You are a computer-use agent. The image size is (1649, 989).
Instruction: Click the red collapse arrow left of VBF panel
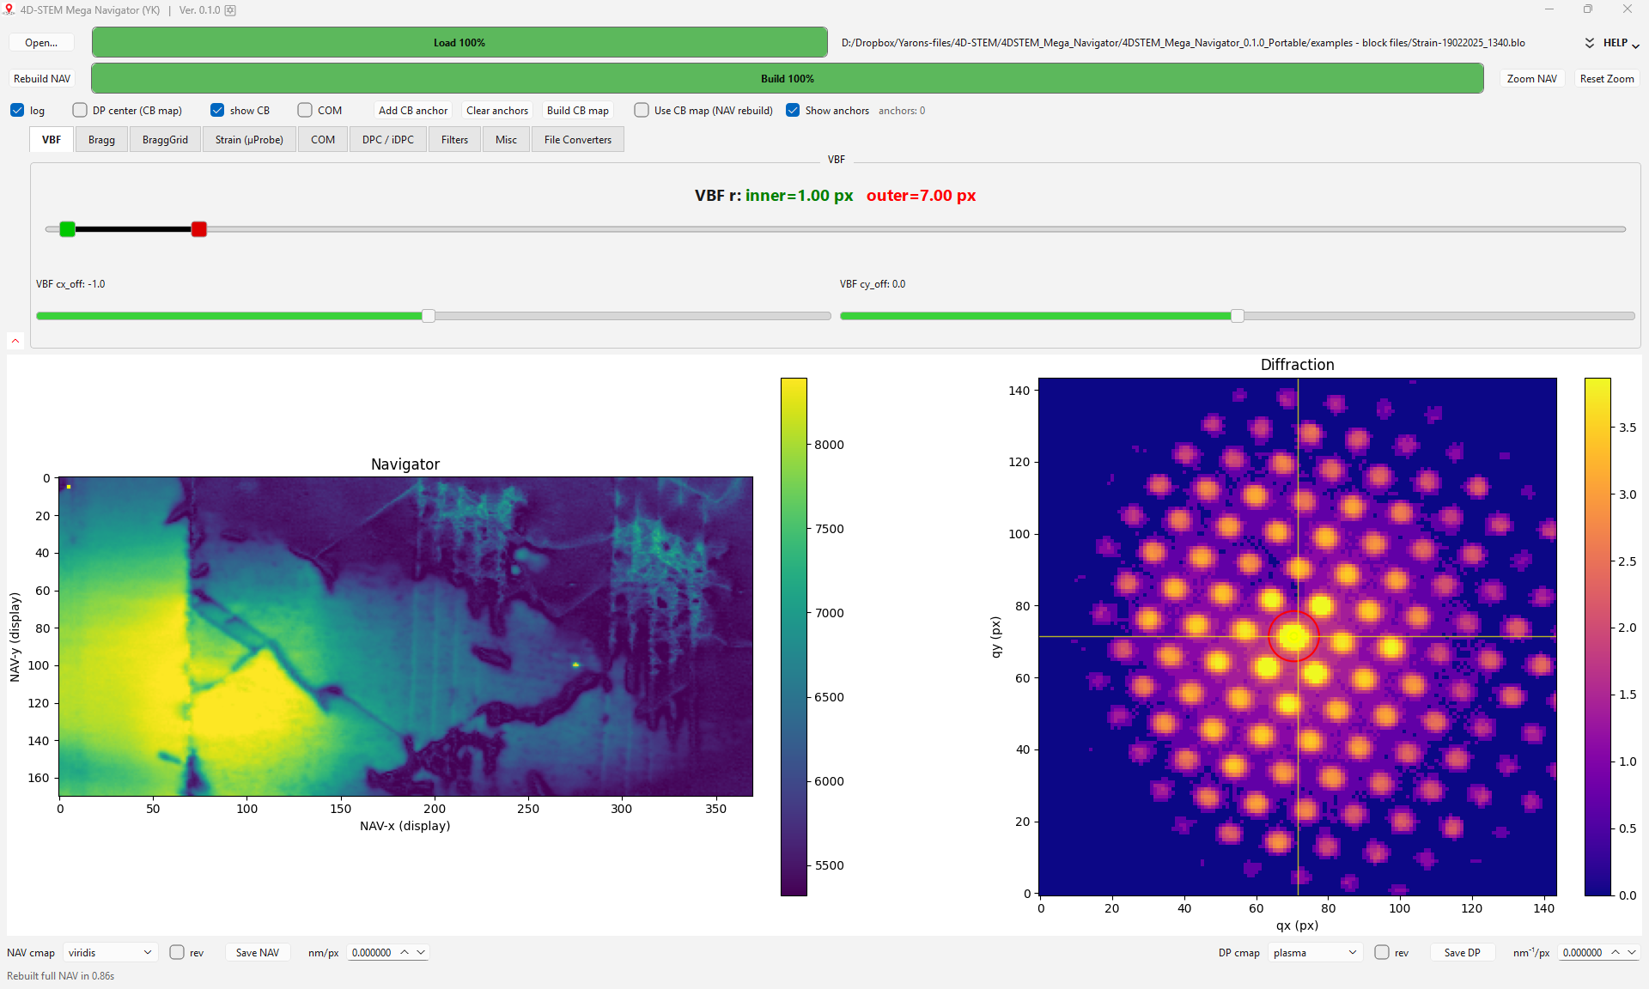coord(15,341)
